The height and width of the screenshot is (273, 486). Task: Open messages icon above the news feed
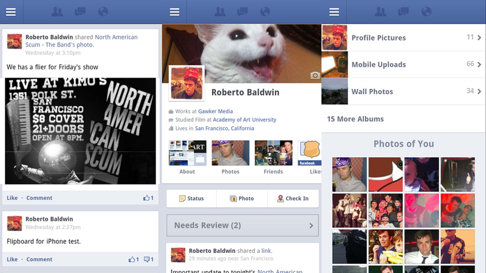[x=80, y=12]
